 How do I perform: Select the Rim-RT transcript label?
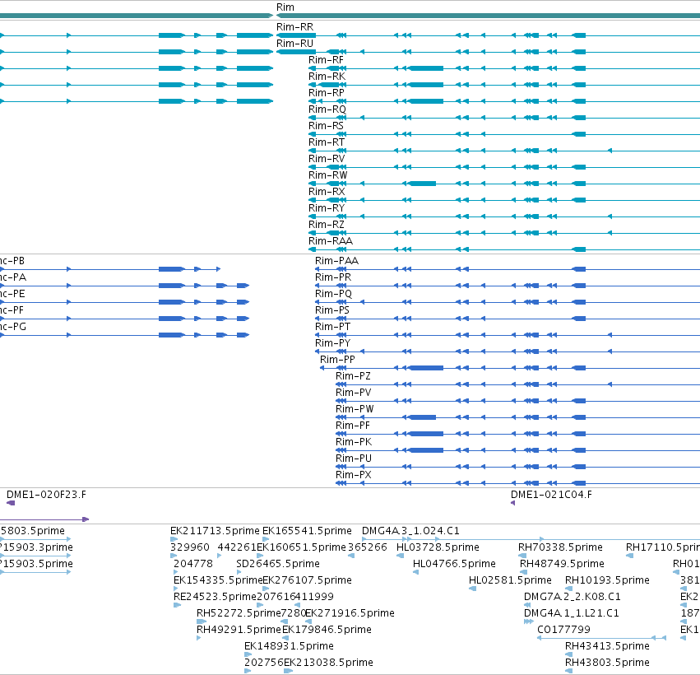click(327, 142)
